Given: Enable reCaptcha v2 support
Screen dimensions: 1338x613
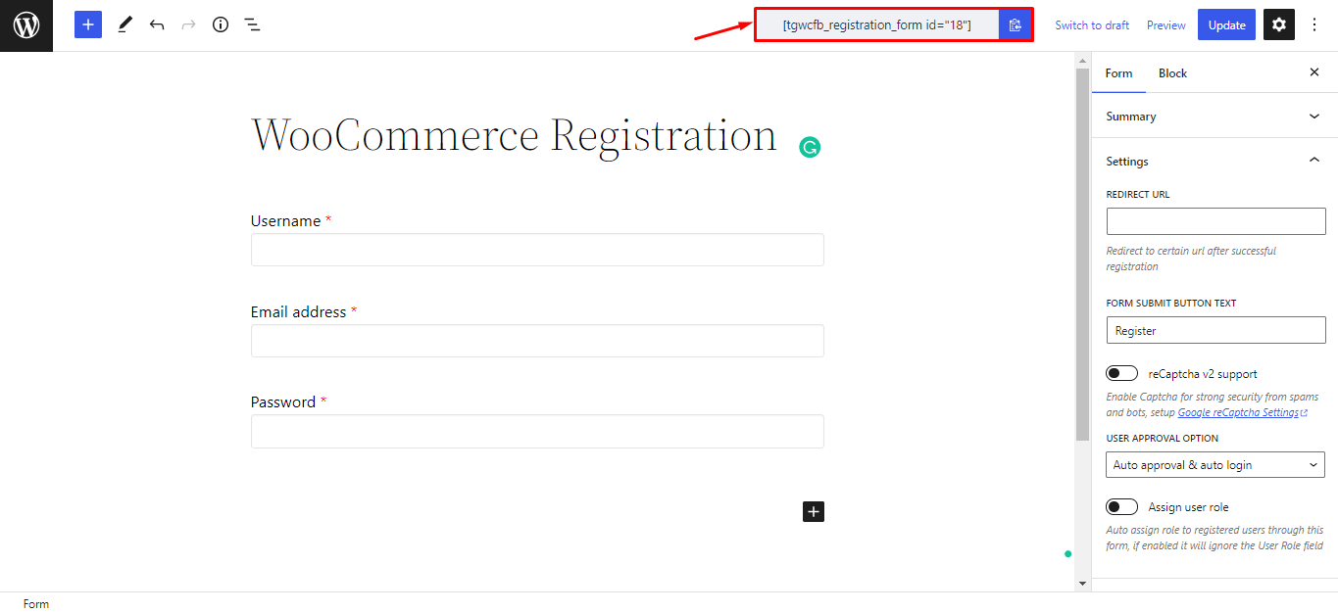Looking at the screenshot, I should pyautogui.click(x=1120, y=372).
